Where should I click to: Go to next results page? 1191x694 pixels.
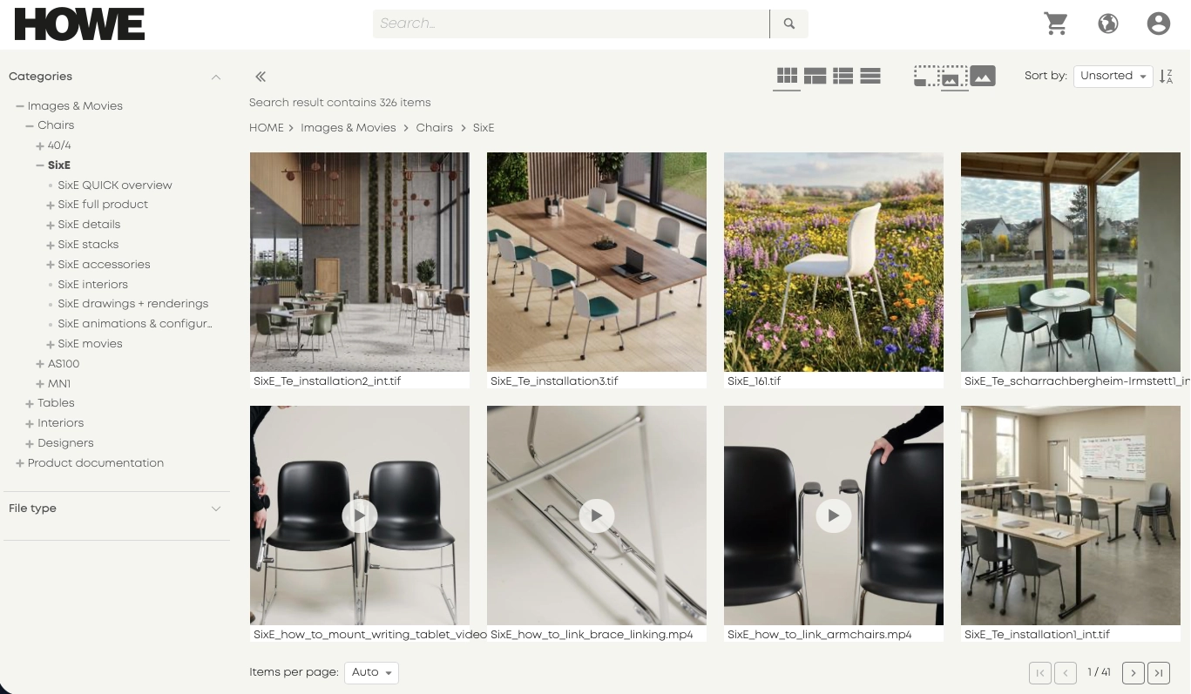[1133, 672]
